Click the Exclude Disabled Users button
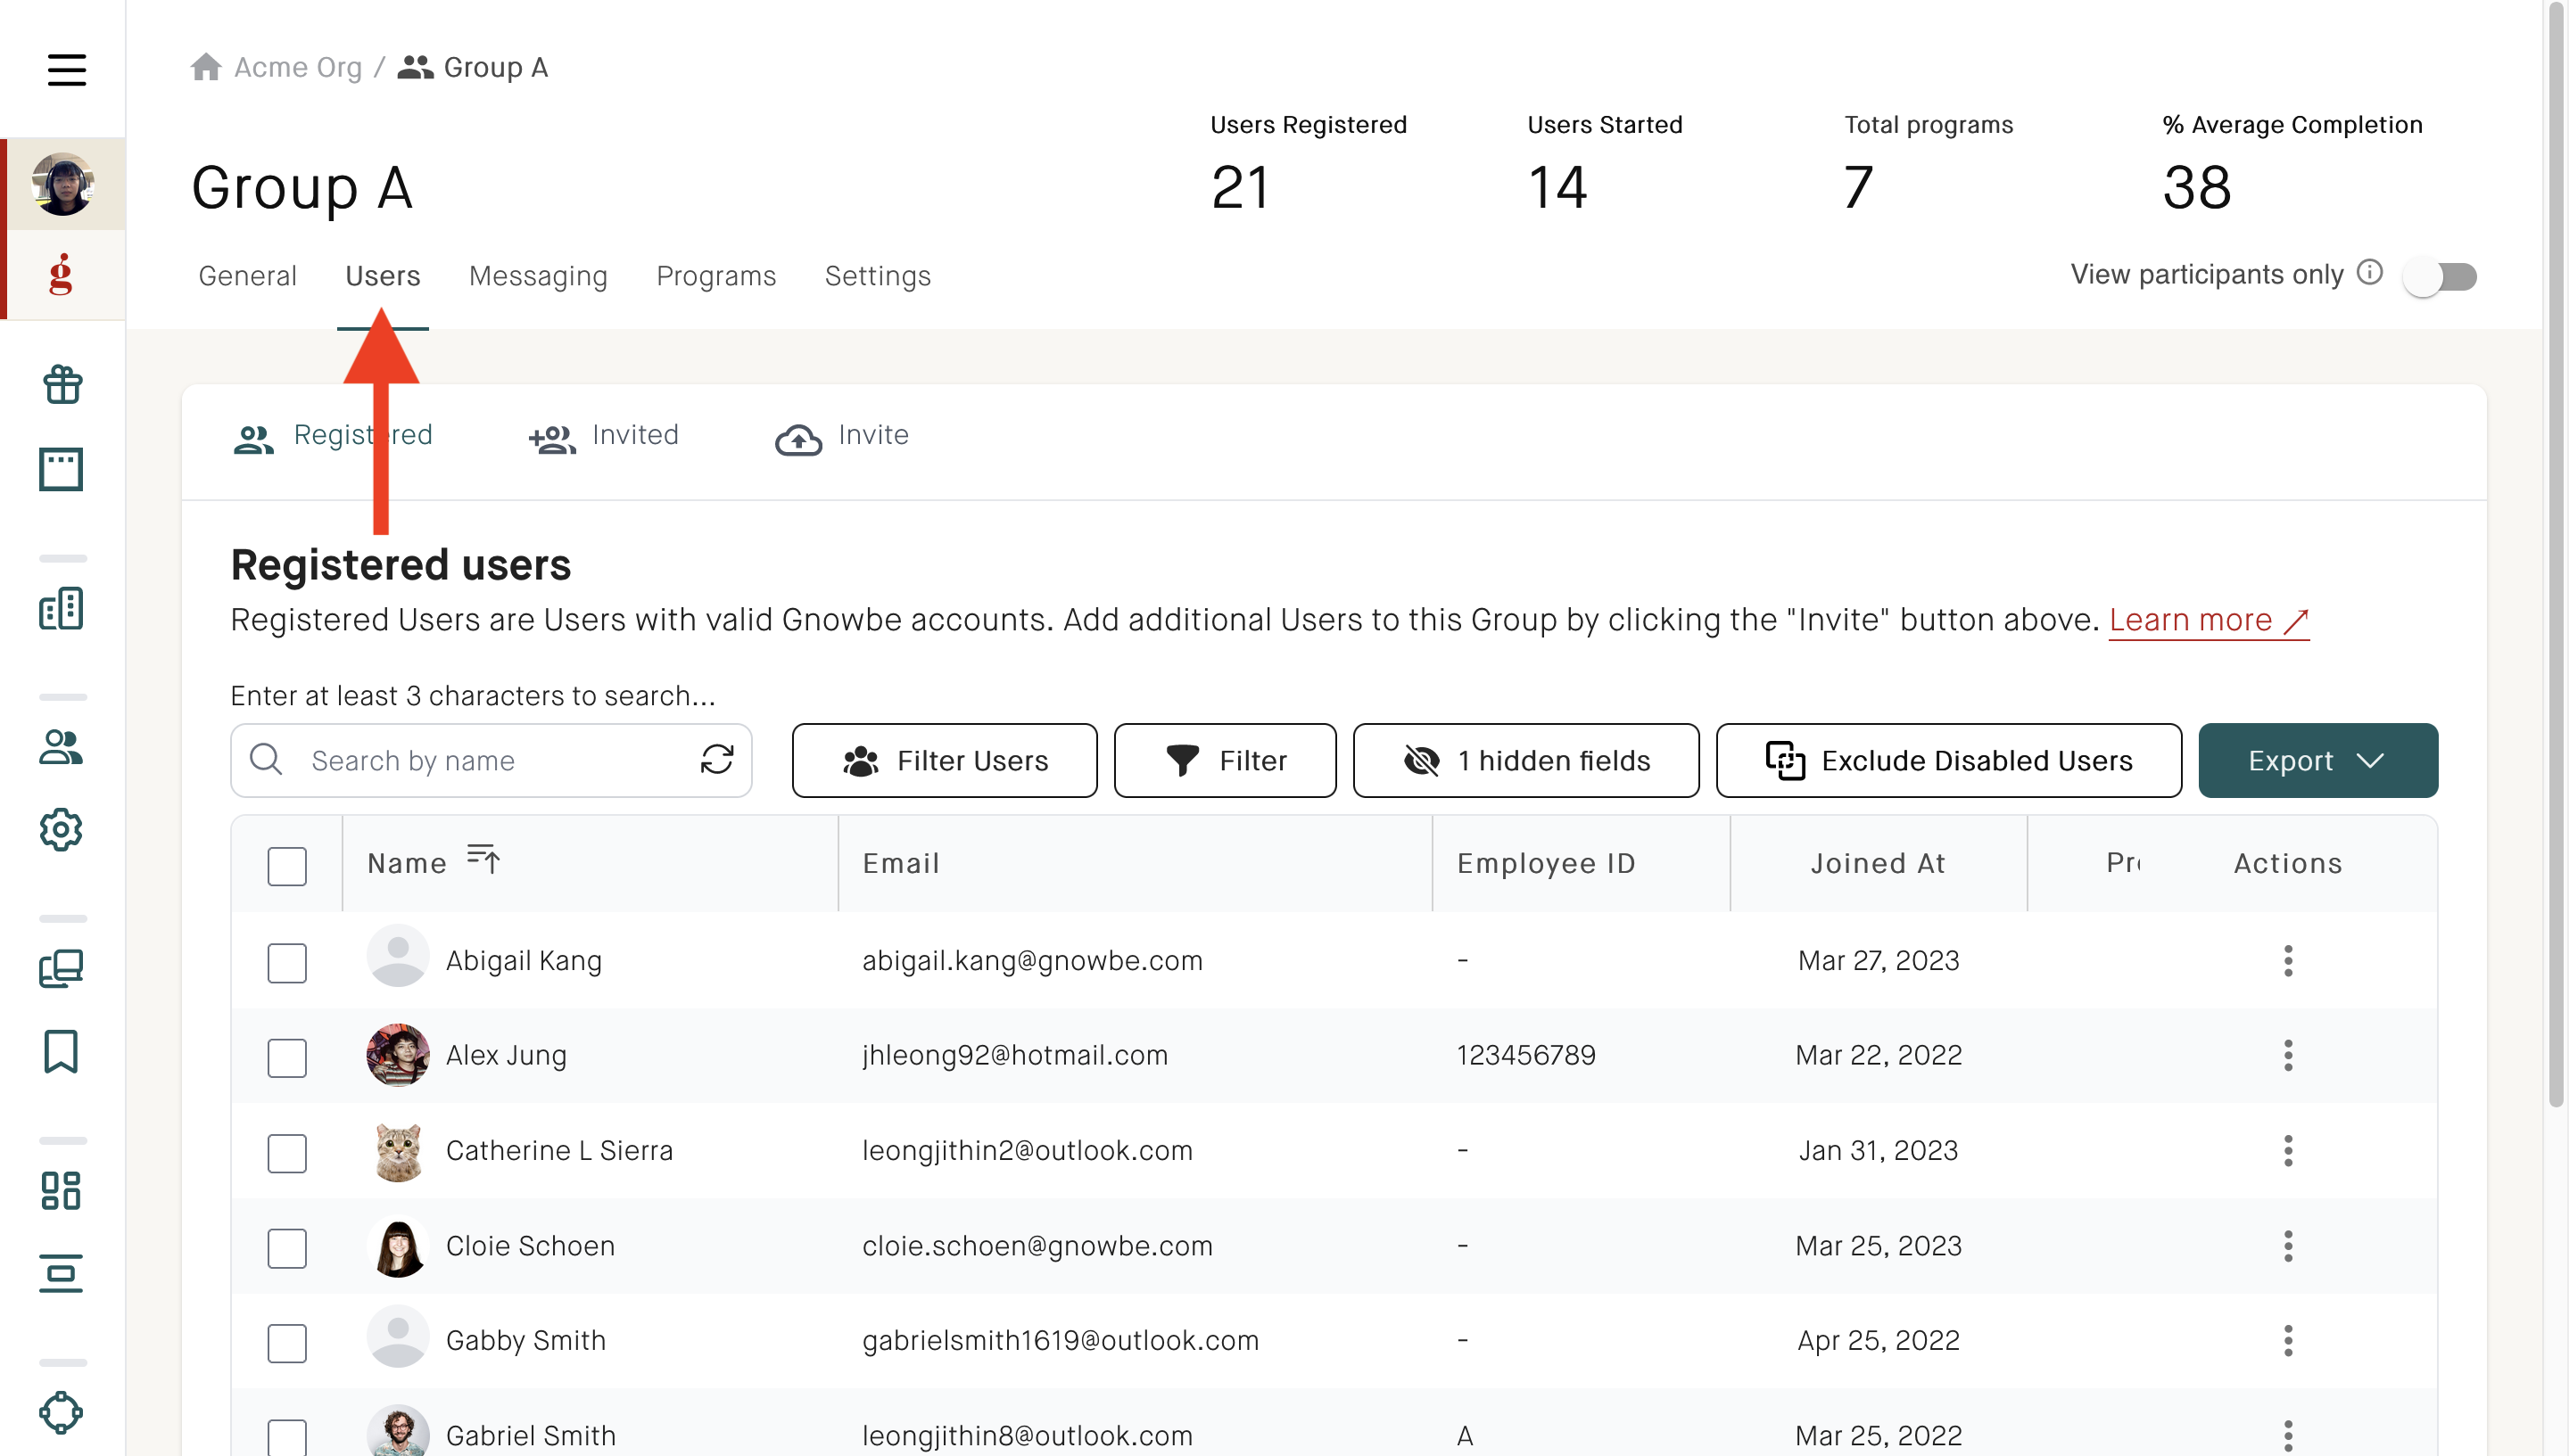Screen dimensions: 2569x1456 (1948, 760)
